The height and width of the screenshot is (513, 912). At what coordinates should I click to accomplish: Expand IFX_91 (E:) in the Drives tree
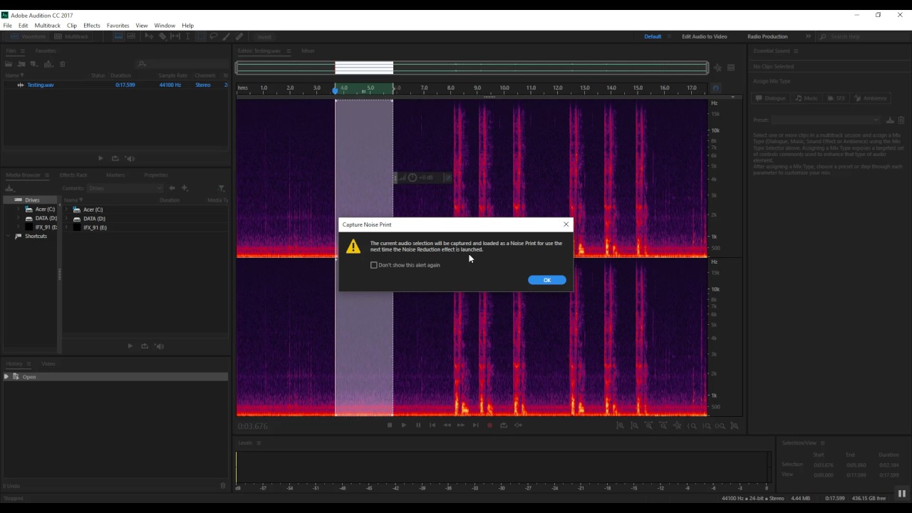point(20,227)
